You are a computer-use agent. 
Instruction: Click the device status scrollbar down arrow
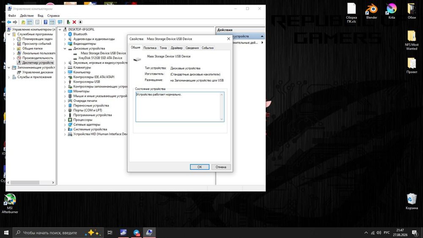[x=222, y=119]
